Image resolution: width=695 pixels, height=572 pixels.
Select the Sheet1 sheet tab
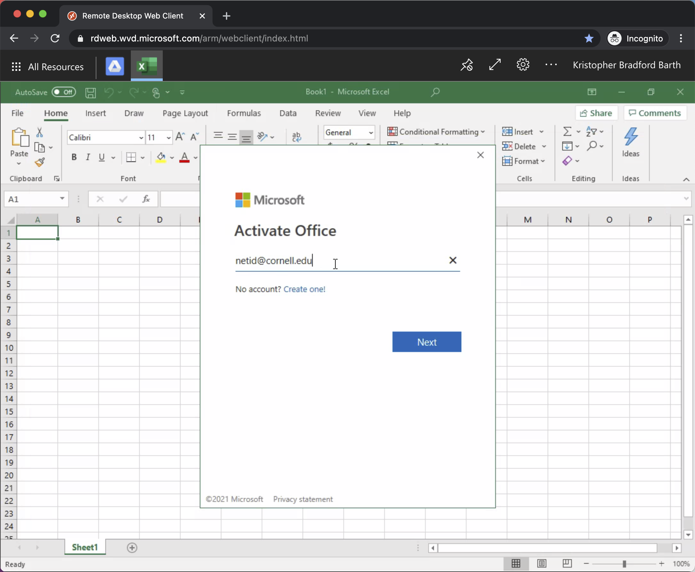(x=85, y=547)
